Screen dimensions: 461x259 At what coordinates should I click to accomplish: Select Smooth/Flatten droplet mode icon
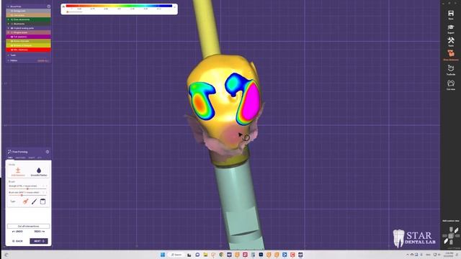tap(39, 171)
